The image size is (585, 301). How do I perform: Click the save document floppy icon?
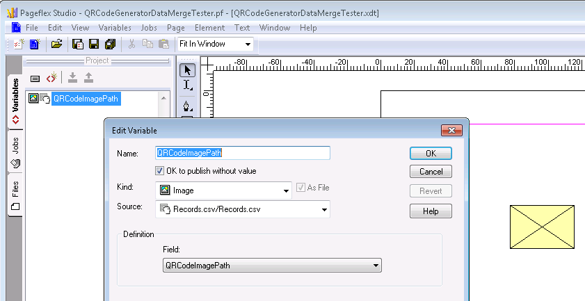[x=94, y=44]
